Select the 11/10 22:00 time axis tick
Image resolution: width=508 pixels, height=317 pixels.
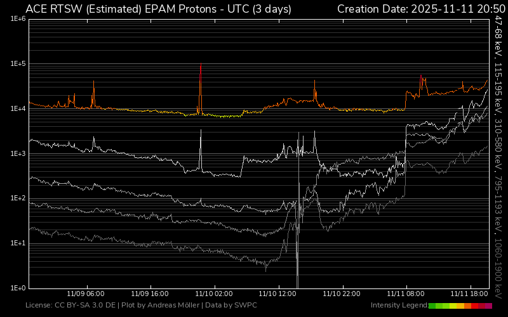click(342, 294)
